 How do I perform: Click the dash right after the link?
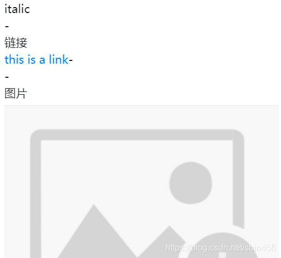[71, 60]
